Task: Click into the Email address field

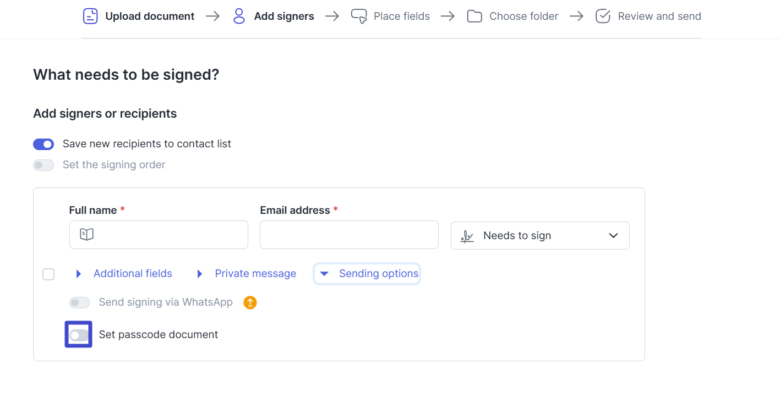Action: (x=349, y=235)
